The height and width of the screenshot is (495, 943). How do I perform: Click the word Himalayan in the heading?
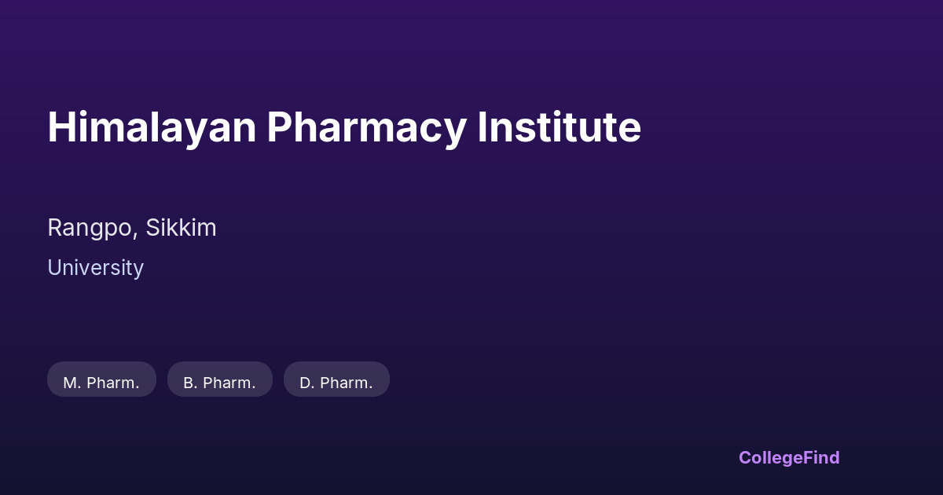pyautogui.click(x=152, y=127)
